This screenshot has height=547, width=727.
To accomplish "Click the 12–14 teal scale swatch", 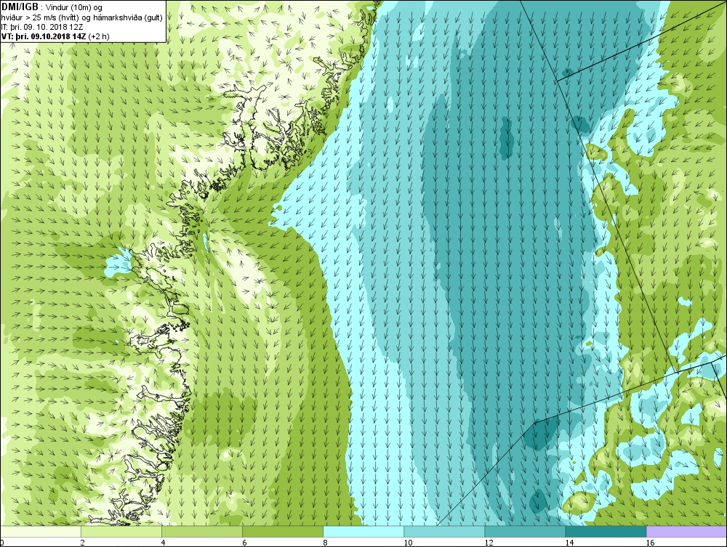I will click(x=525, y=531).
